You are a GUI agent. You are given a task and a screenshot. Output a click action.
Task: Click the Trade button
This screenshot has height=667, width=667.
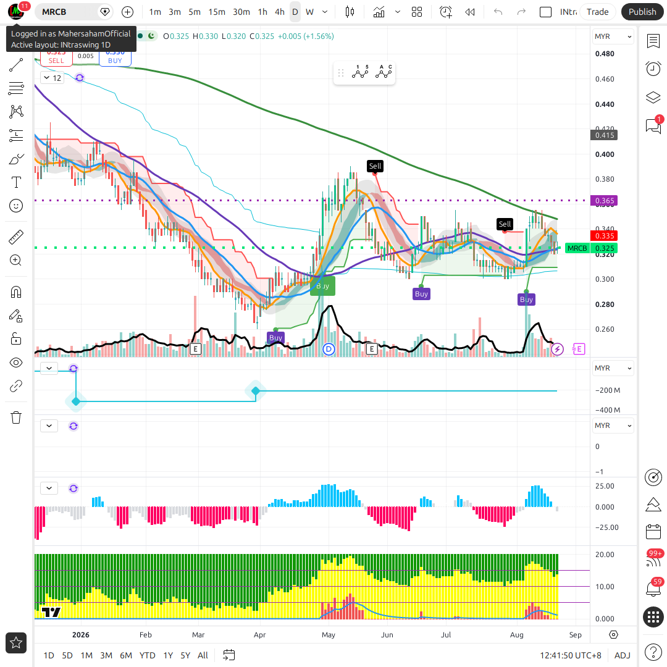(x=598, y=12)
